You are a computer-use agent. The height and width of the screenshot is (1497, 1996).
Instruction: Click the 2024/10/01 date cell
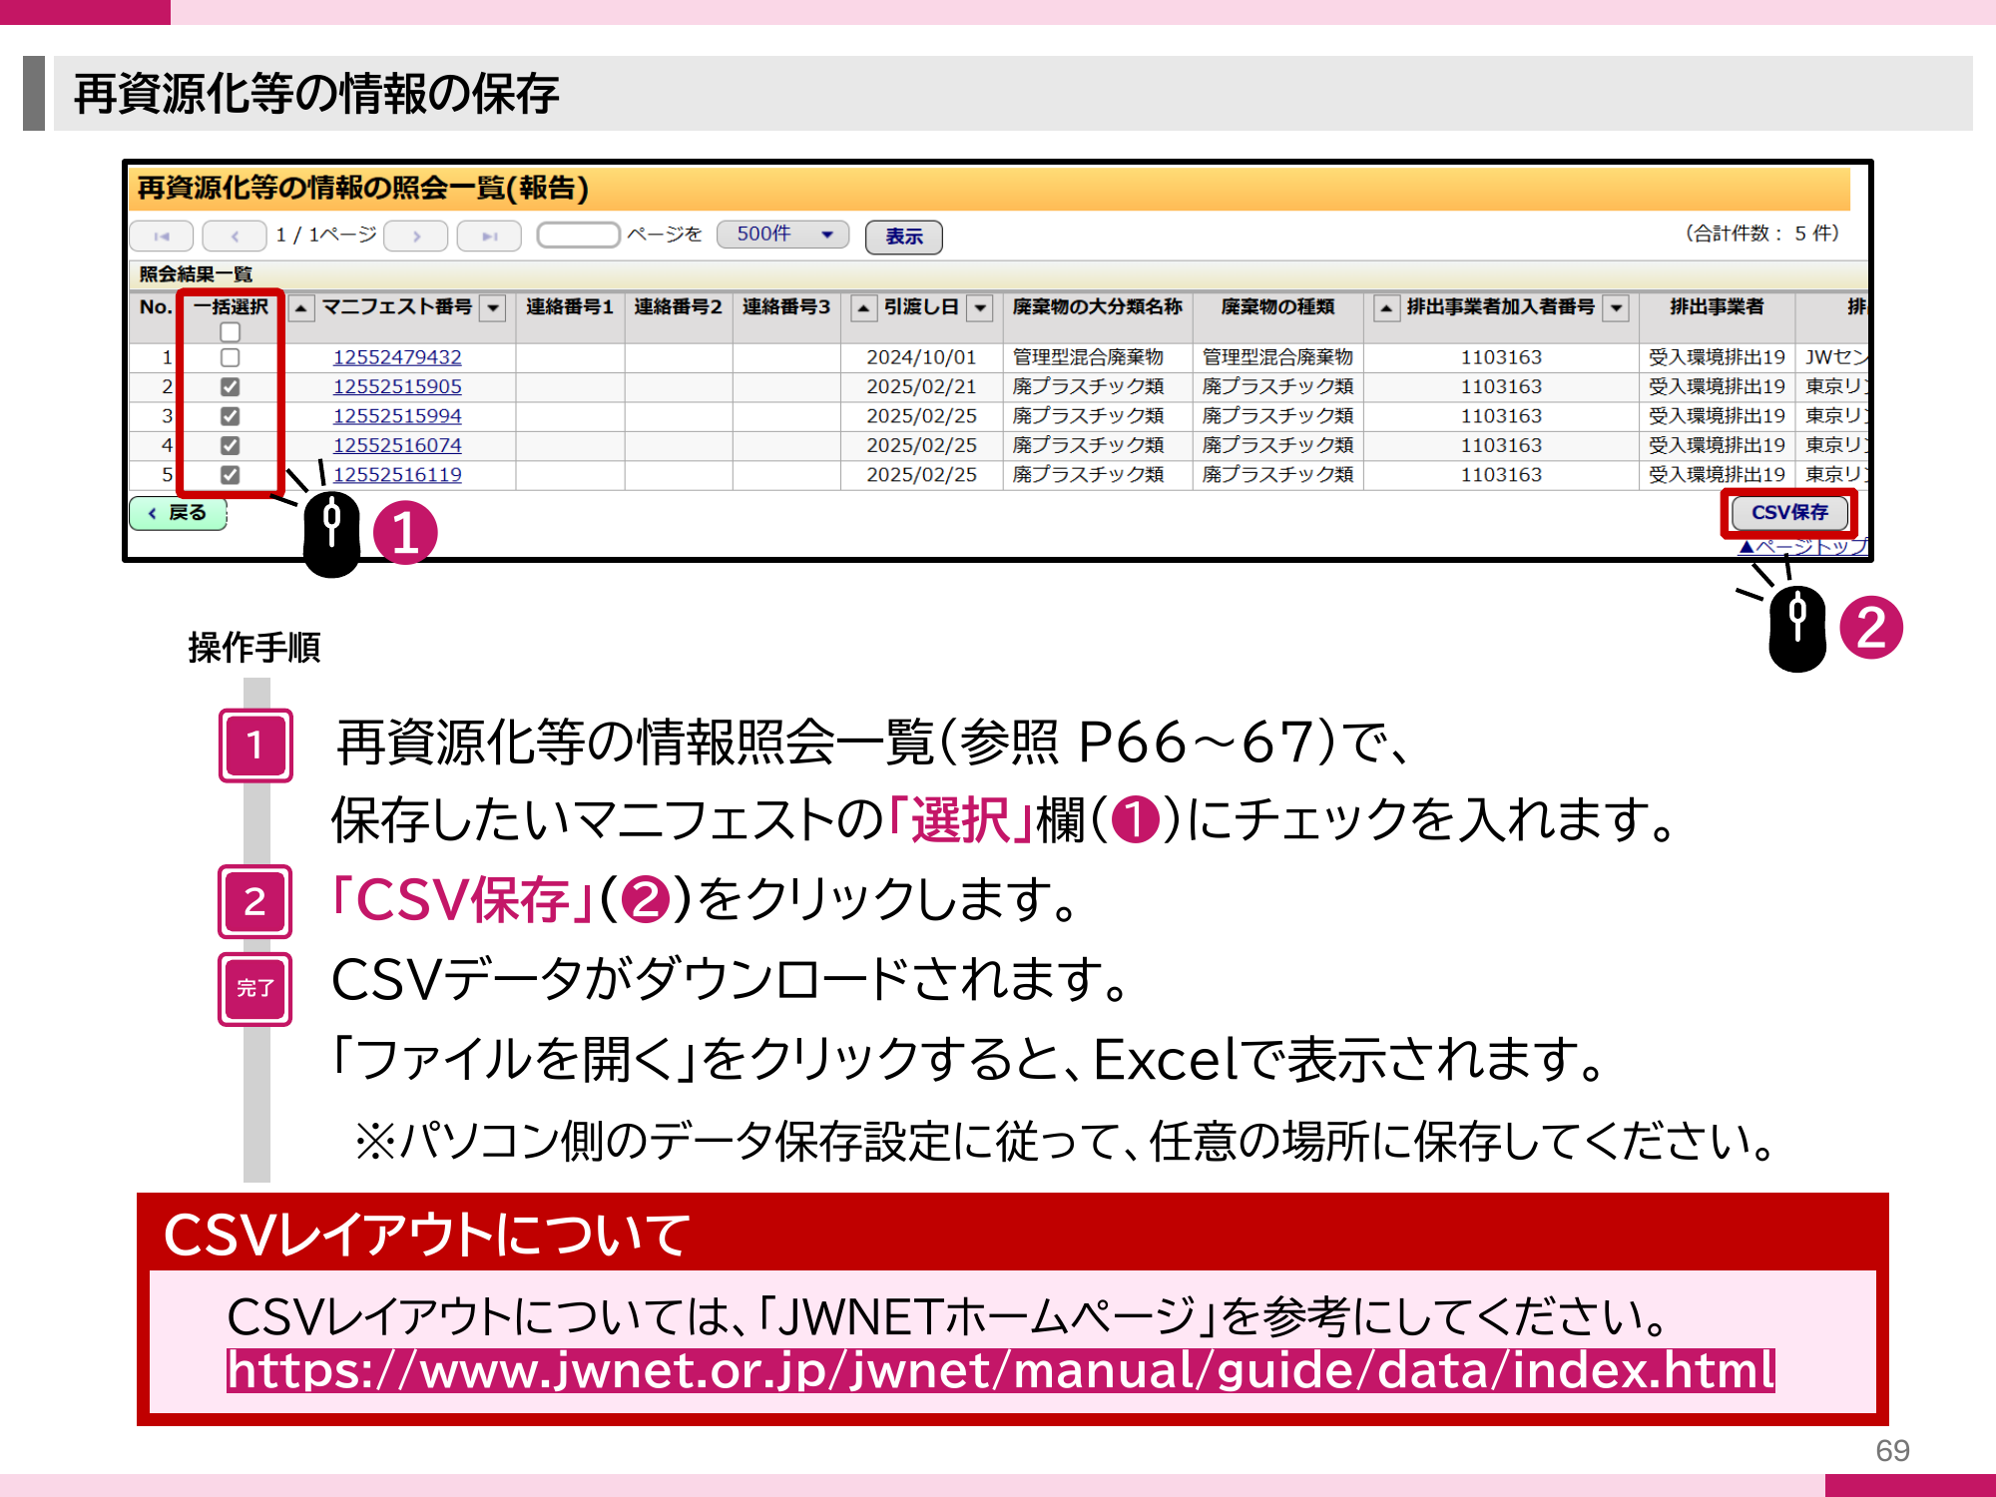tap(921, 357)
